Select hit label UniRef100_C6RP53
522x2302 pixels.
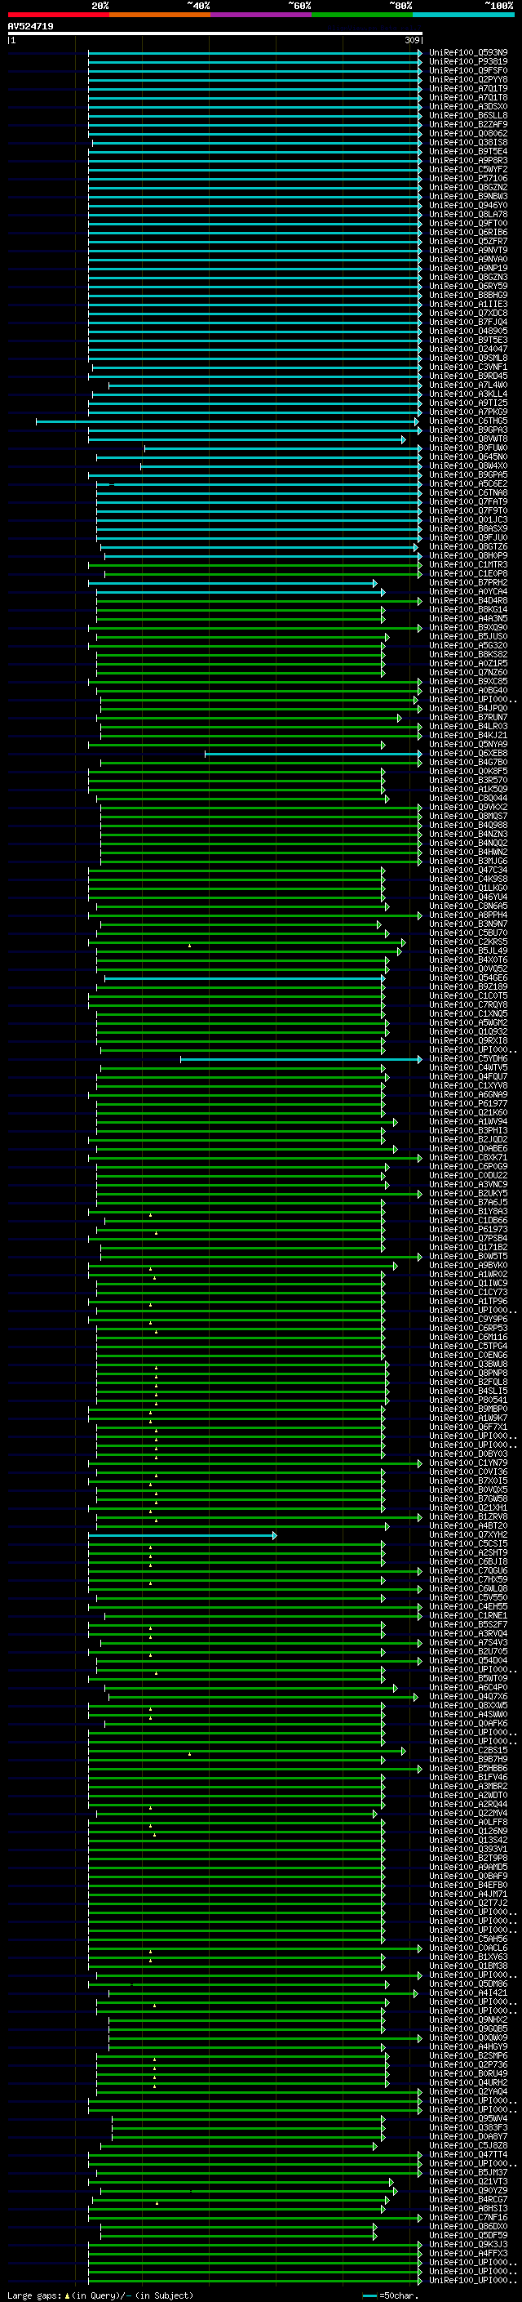tap(468, 1329)
